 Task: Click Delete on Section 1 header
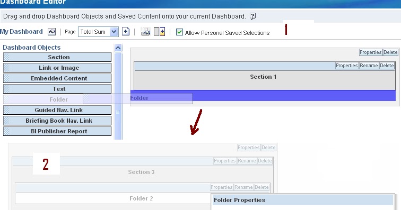[387, 66]
